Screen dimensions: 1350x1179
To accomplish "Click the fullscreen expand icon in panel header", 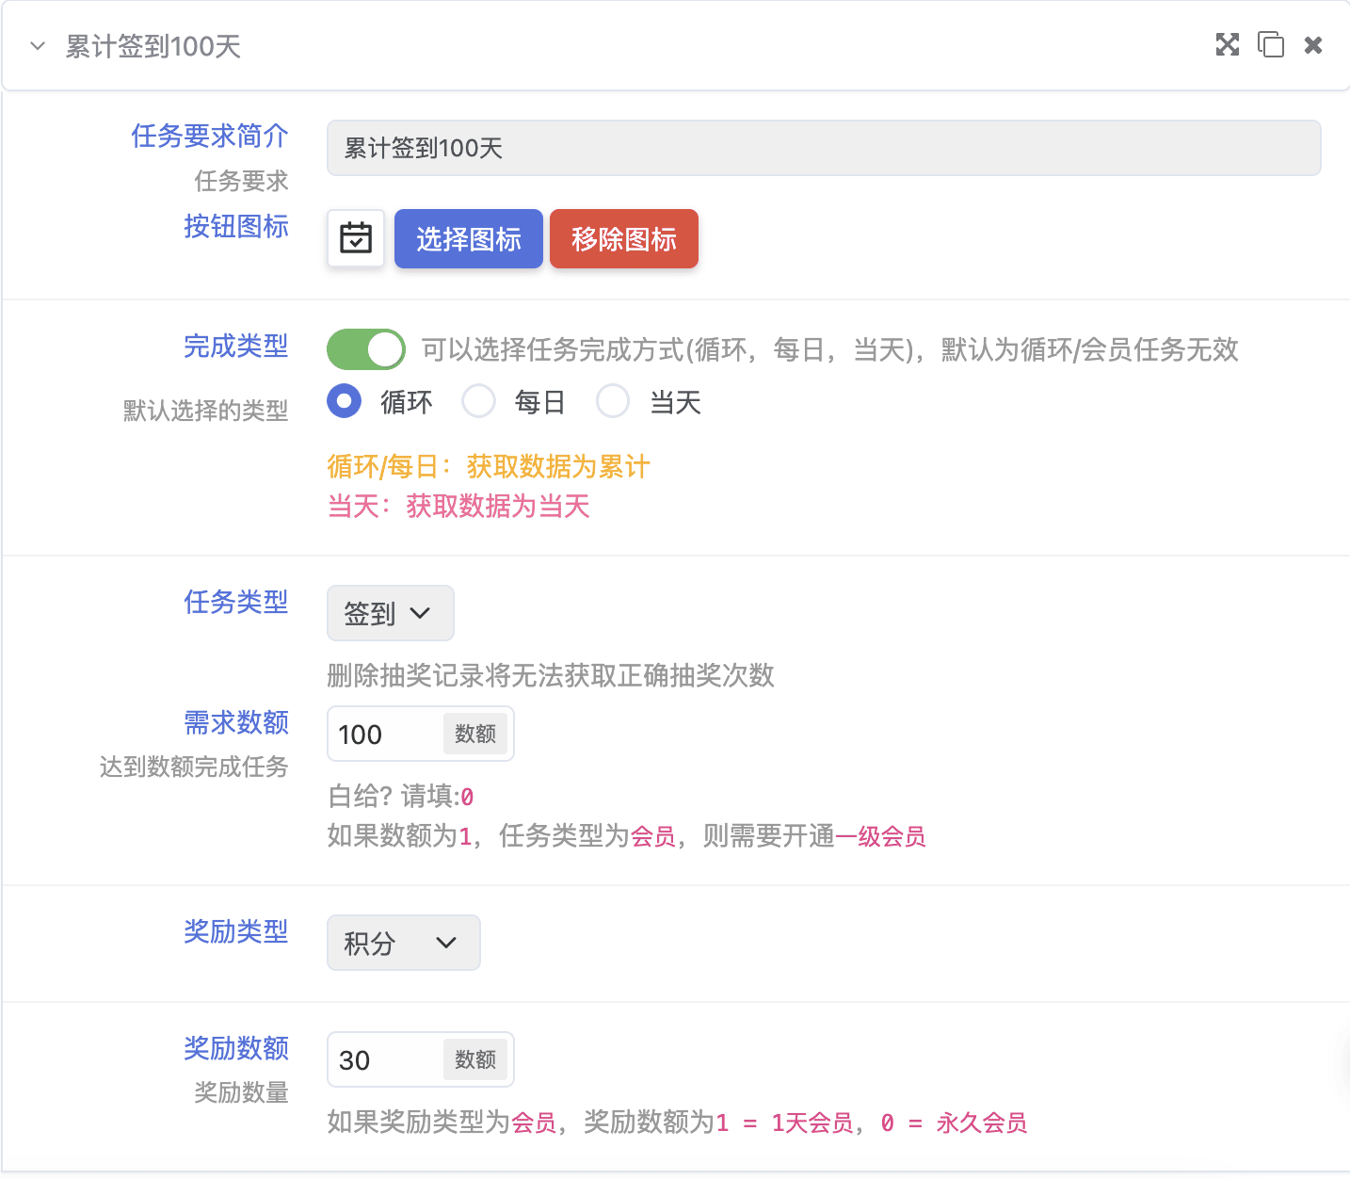I will [1227, 45].
